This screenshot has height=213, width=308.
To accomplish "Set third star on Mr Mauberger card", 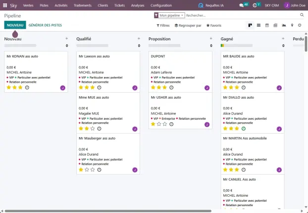I will coord(93,170).
